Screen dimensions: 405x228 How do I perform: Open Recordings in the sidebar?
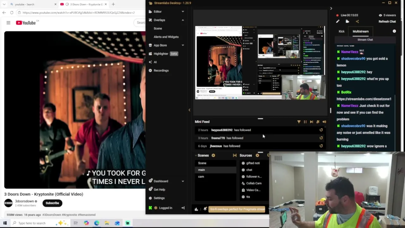pyautogui.click(x=161, y=70)
